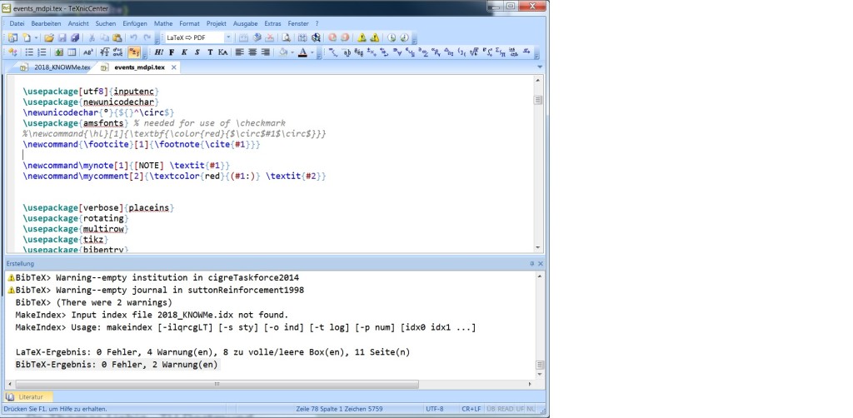
Task: Apply slanted text S icon
Action: pos(197,52)
